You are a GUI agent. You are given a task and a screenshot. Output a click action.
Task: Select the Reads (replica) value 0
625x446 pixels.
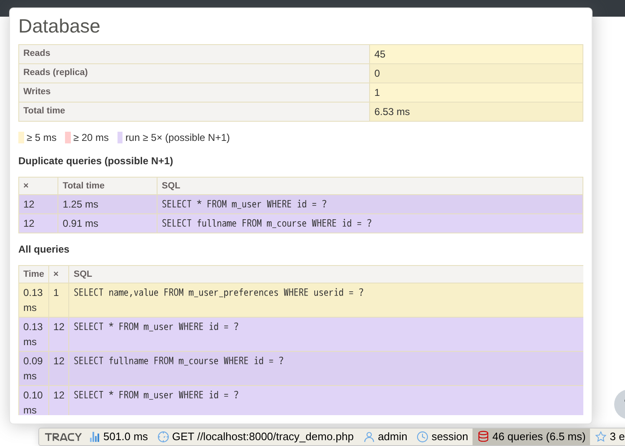377,73
